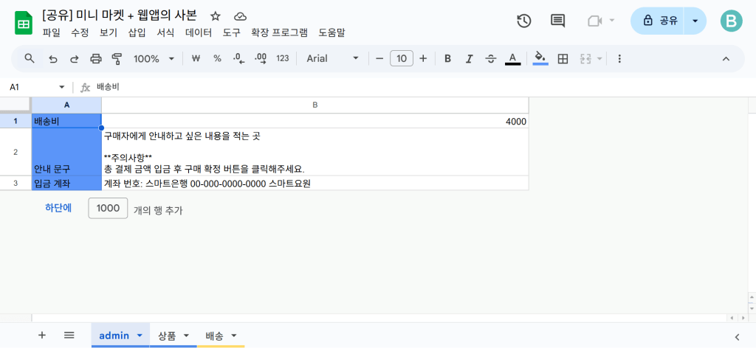
Task: Click the print icon in toolbar
Action: [x=95, y=58]
